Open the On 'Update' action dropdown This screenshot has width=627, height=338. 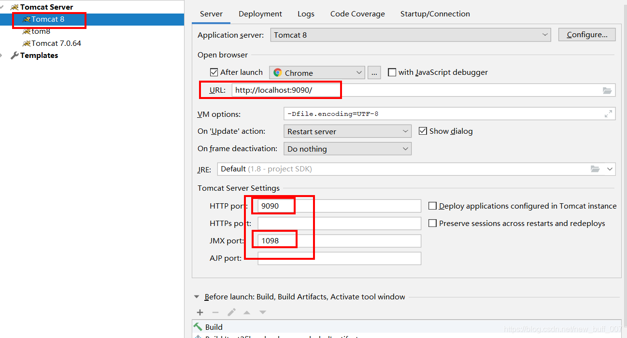[x=347, y=131]
